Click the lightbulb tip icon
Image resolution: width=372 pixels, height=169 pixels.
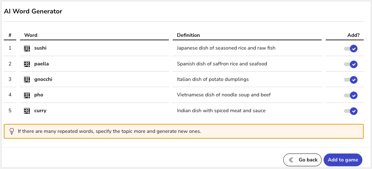tap(11, 131)
